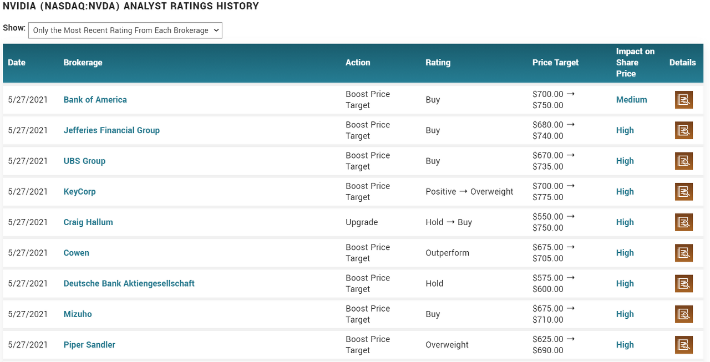Screen dimensions: 710x362
Task: Select price target $675.00 → $705.00
Action: [554, 253]
